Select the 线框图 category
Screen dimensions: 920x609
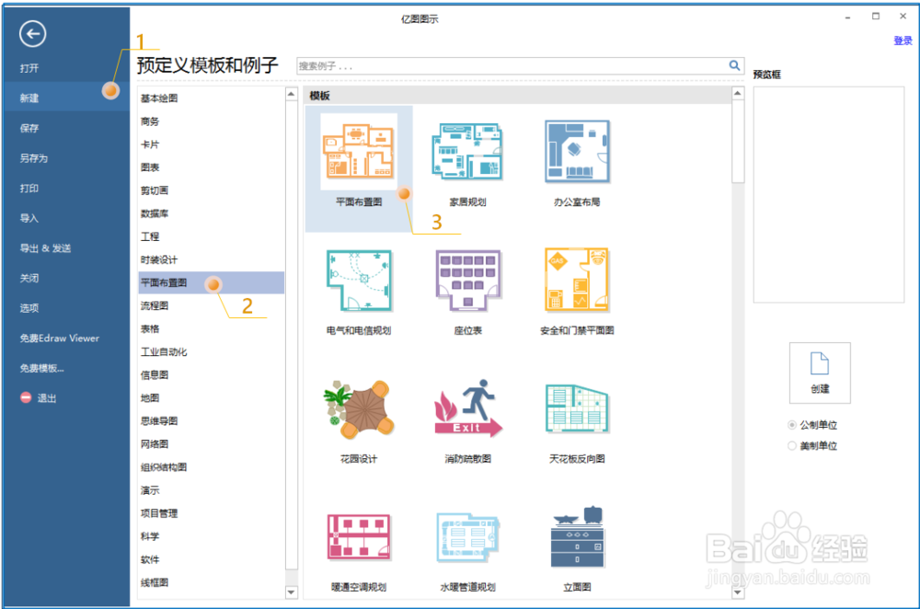click(155, 582)
